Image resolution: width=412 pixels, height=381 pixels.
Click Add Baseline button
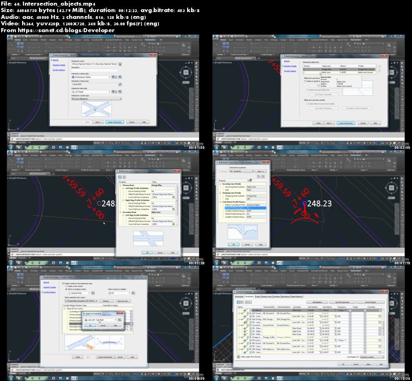click(317, 302)
